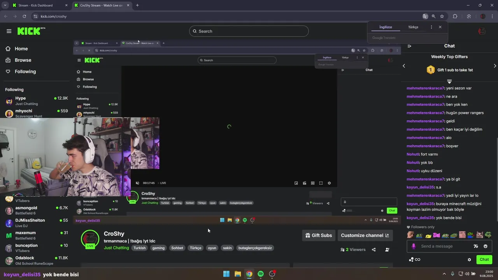
Task: Insert the white cat emote
Action: [x=480, y=235]
